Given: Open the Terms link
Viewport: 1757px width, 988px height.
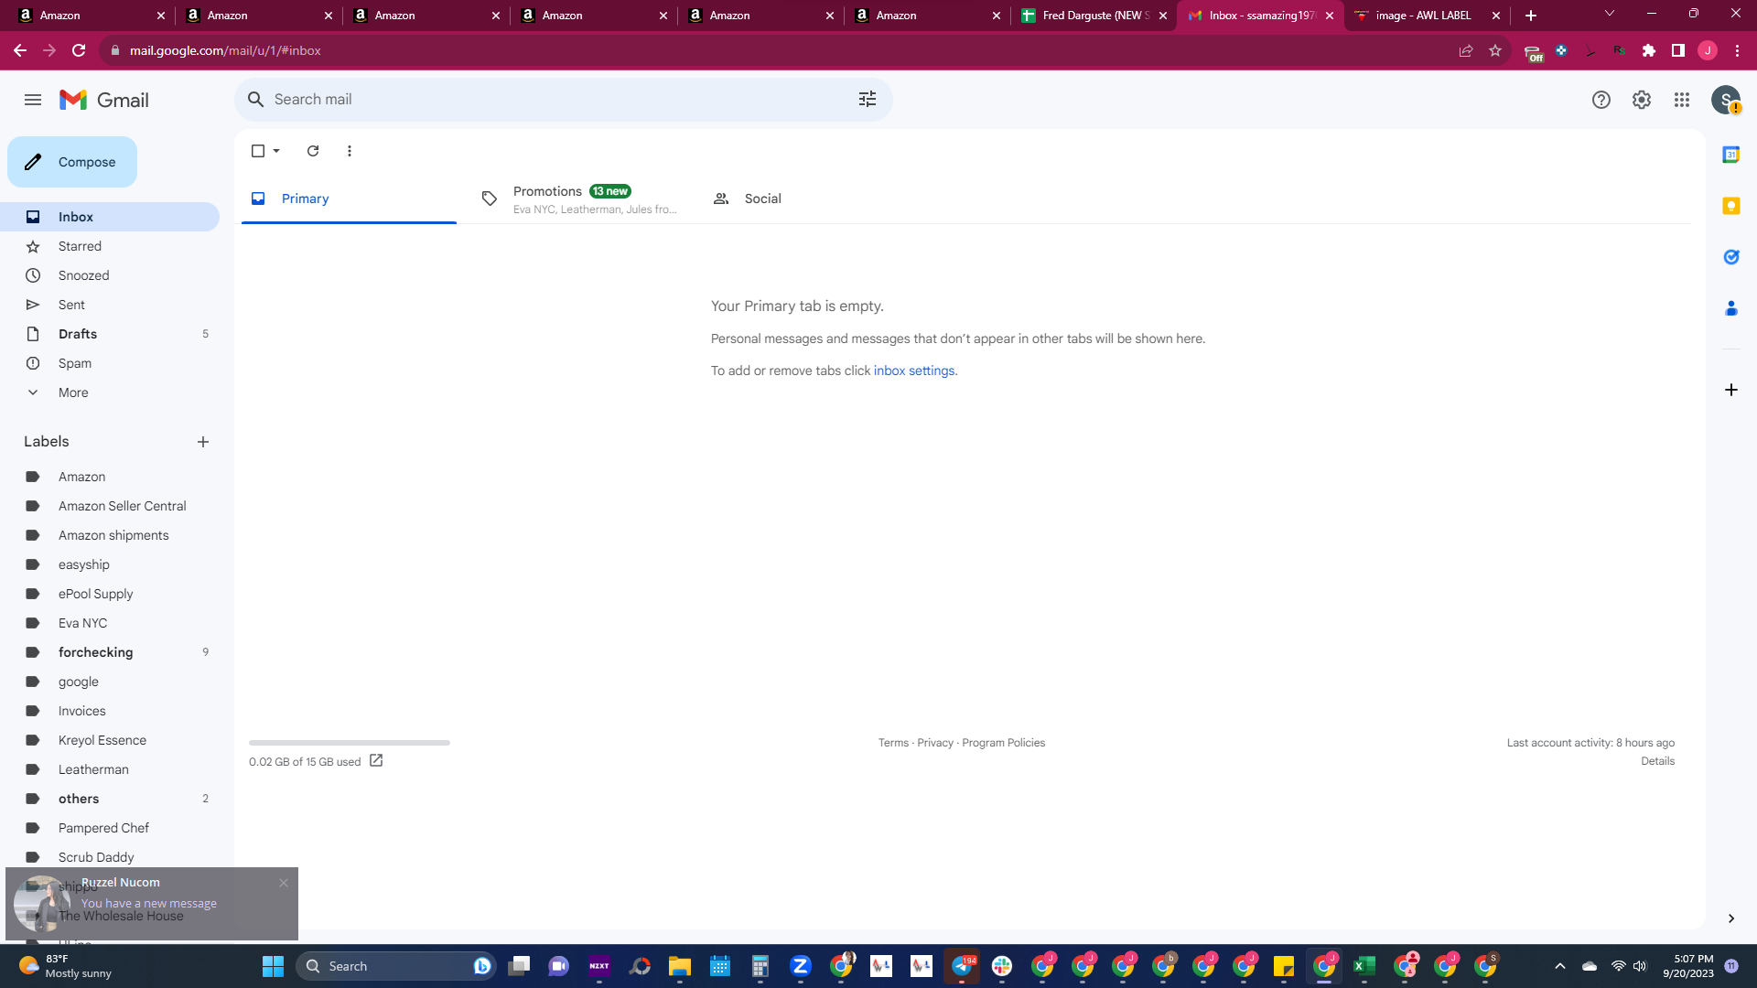Looking at the screenshot, I should pyautogui.click(x=893, y=743).
